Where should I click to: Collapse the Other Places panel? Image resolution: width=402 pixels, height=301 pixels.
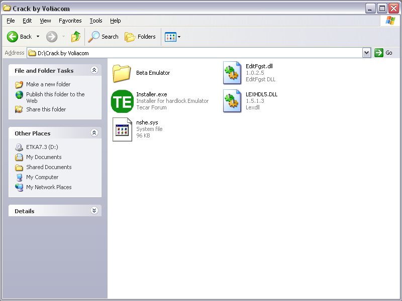(94, 133)
